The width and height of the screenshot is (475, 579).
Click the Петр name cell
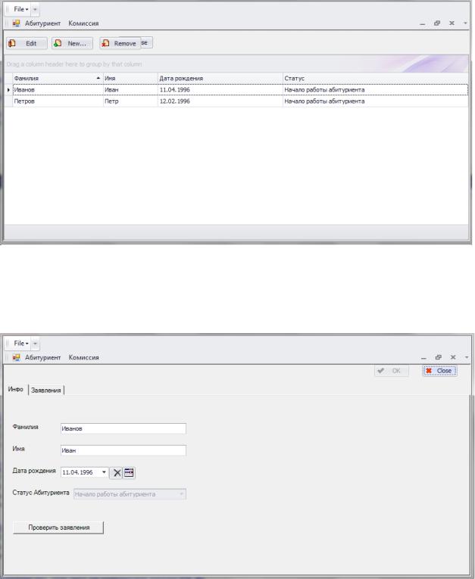(130, 101)
